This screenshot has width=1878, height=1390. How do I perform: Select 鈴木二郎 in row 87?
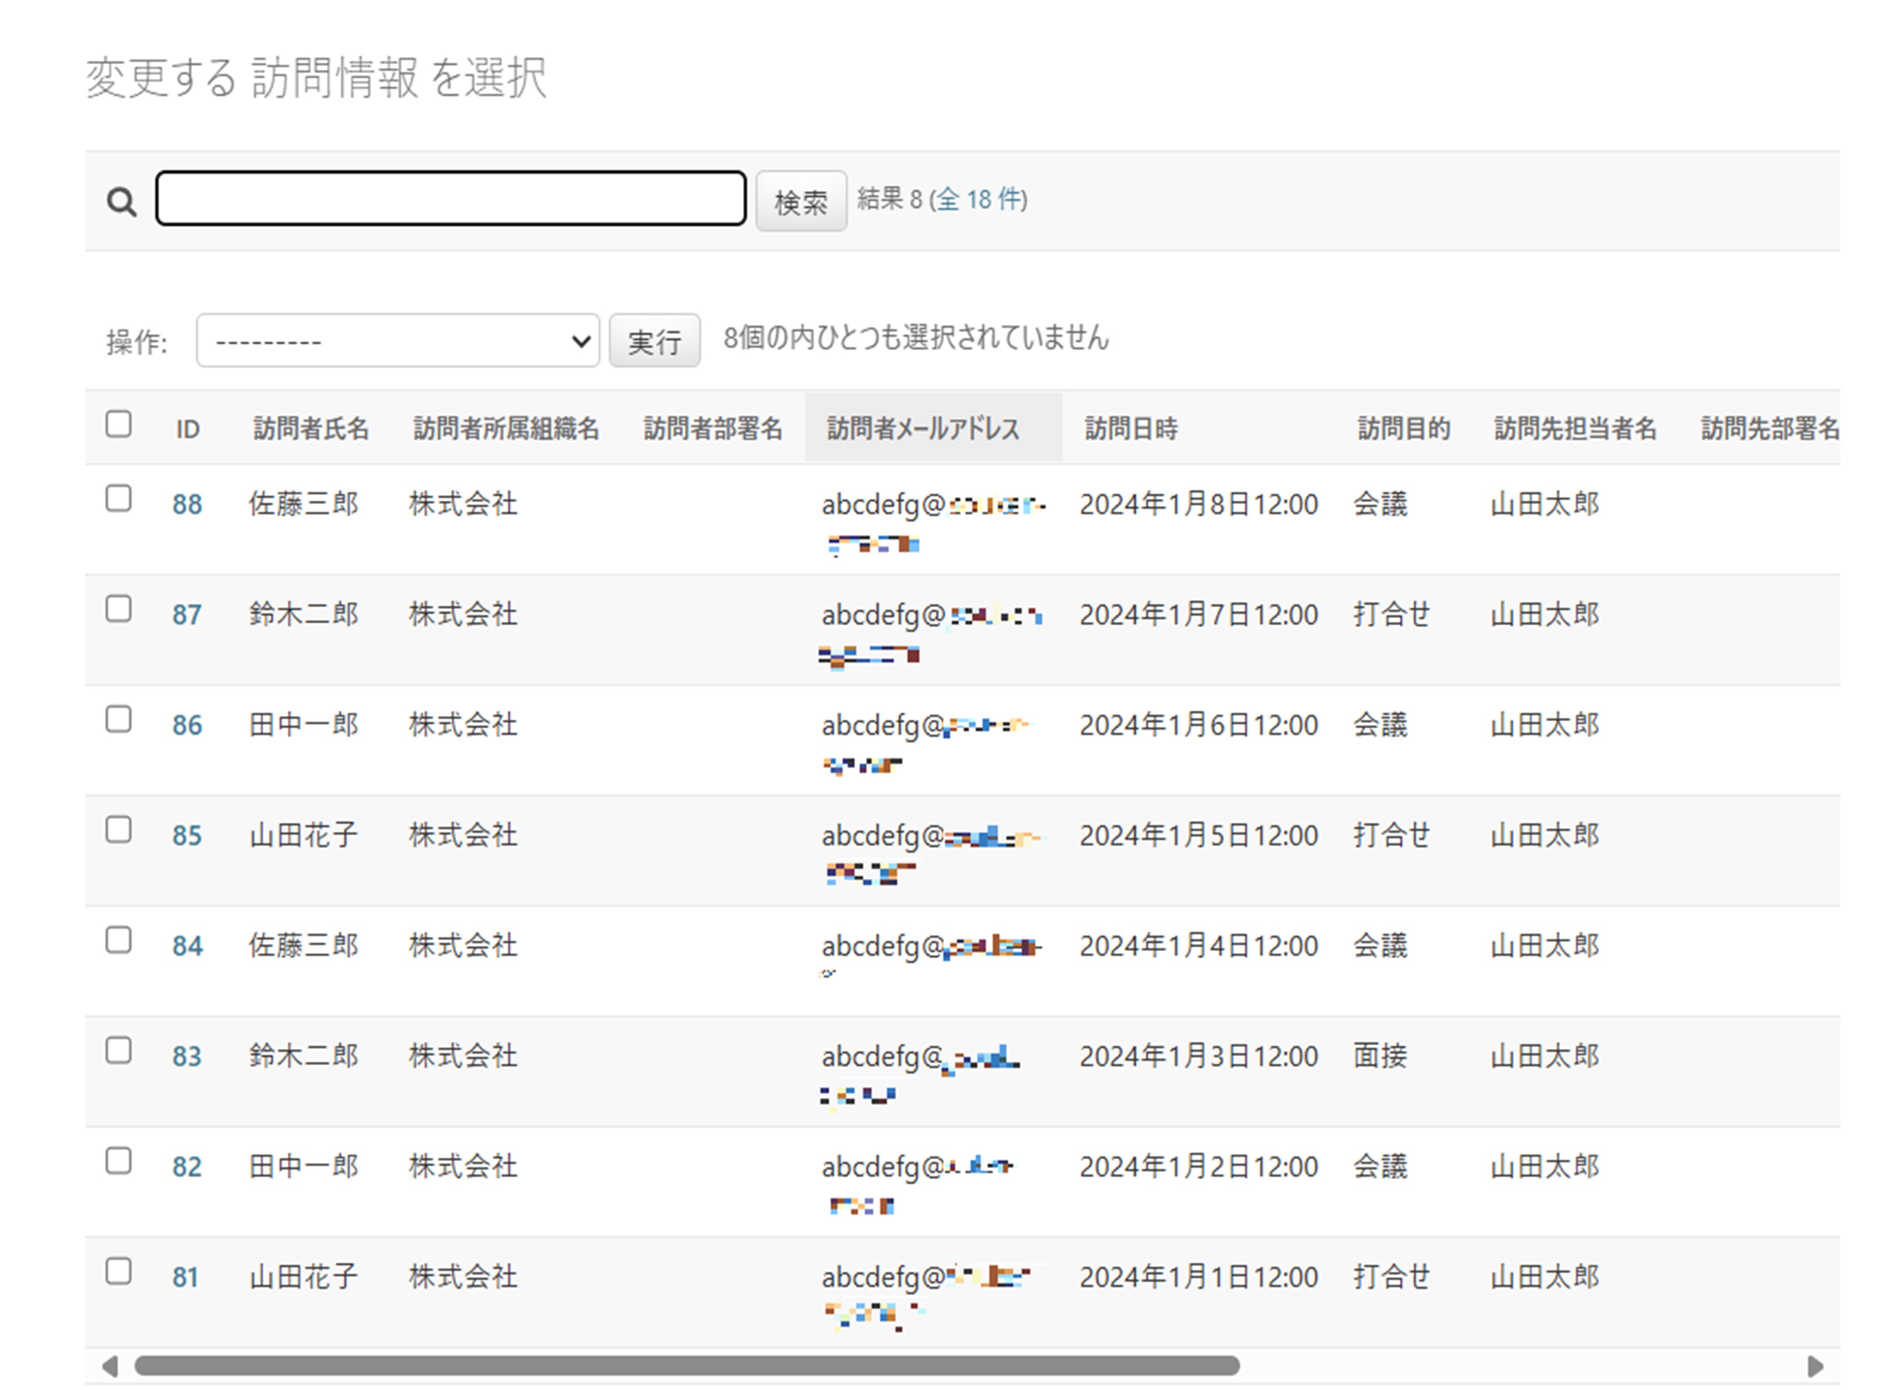coord(304,614)
